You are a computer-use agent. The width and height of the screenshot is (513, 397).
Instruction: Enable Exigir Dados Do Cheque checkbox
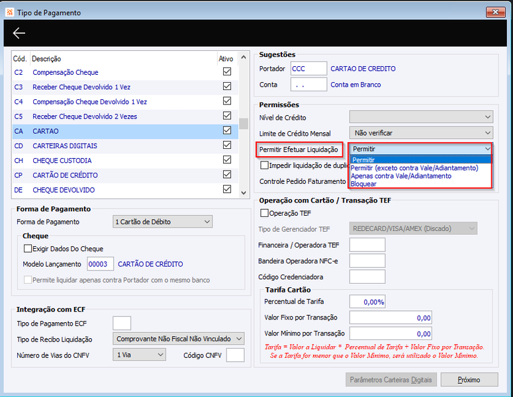(28, 249)
